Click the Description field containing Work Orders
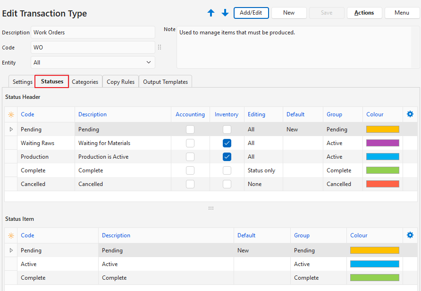Image resolution: width=421 pixels, height=291 pixels. pyautogui.click(x=93, y=32)
